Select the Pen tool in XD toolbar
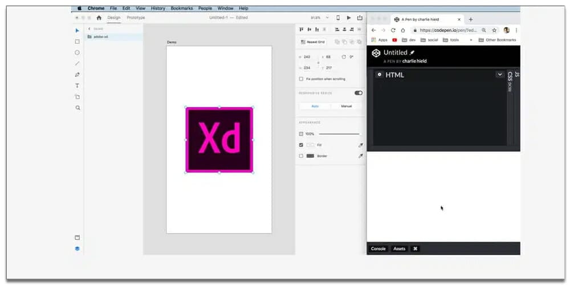Image resolution: width=570 pixels, height=285 pixels. (77, 75)
